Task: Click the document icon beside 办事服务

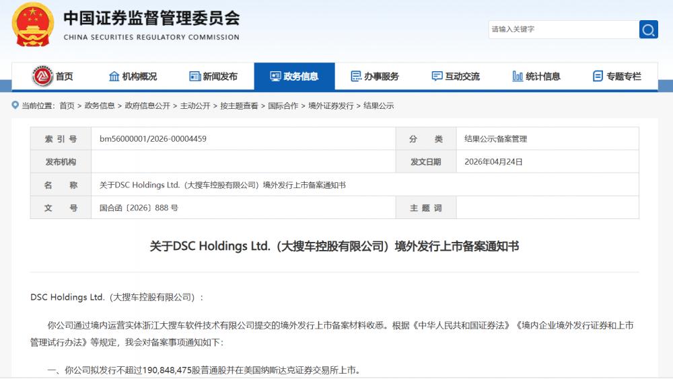Action: pos(356,77)
